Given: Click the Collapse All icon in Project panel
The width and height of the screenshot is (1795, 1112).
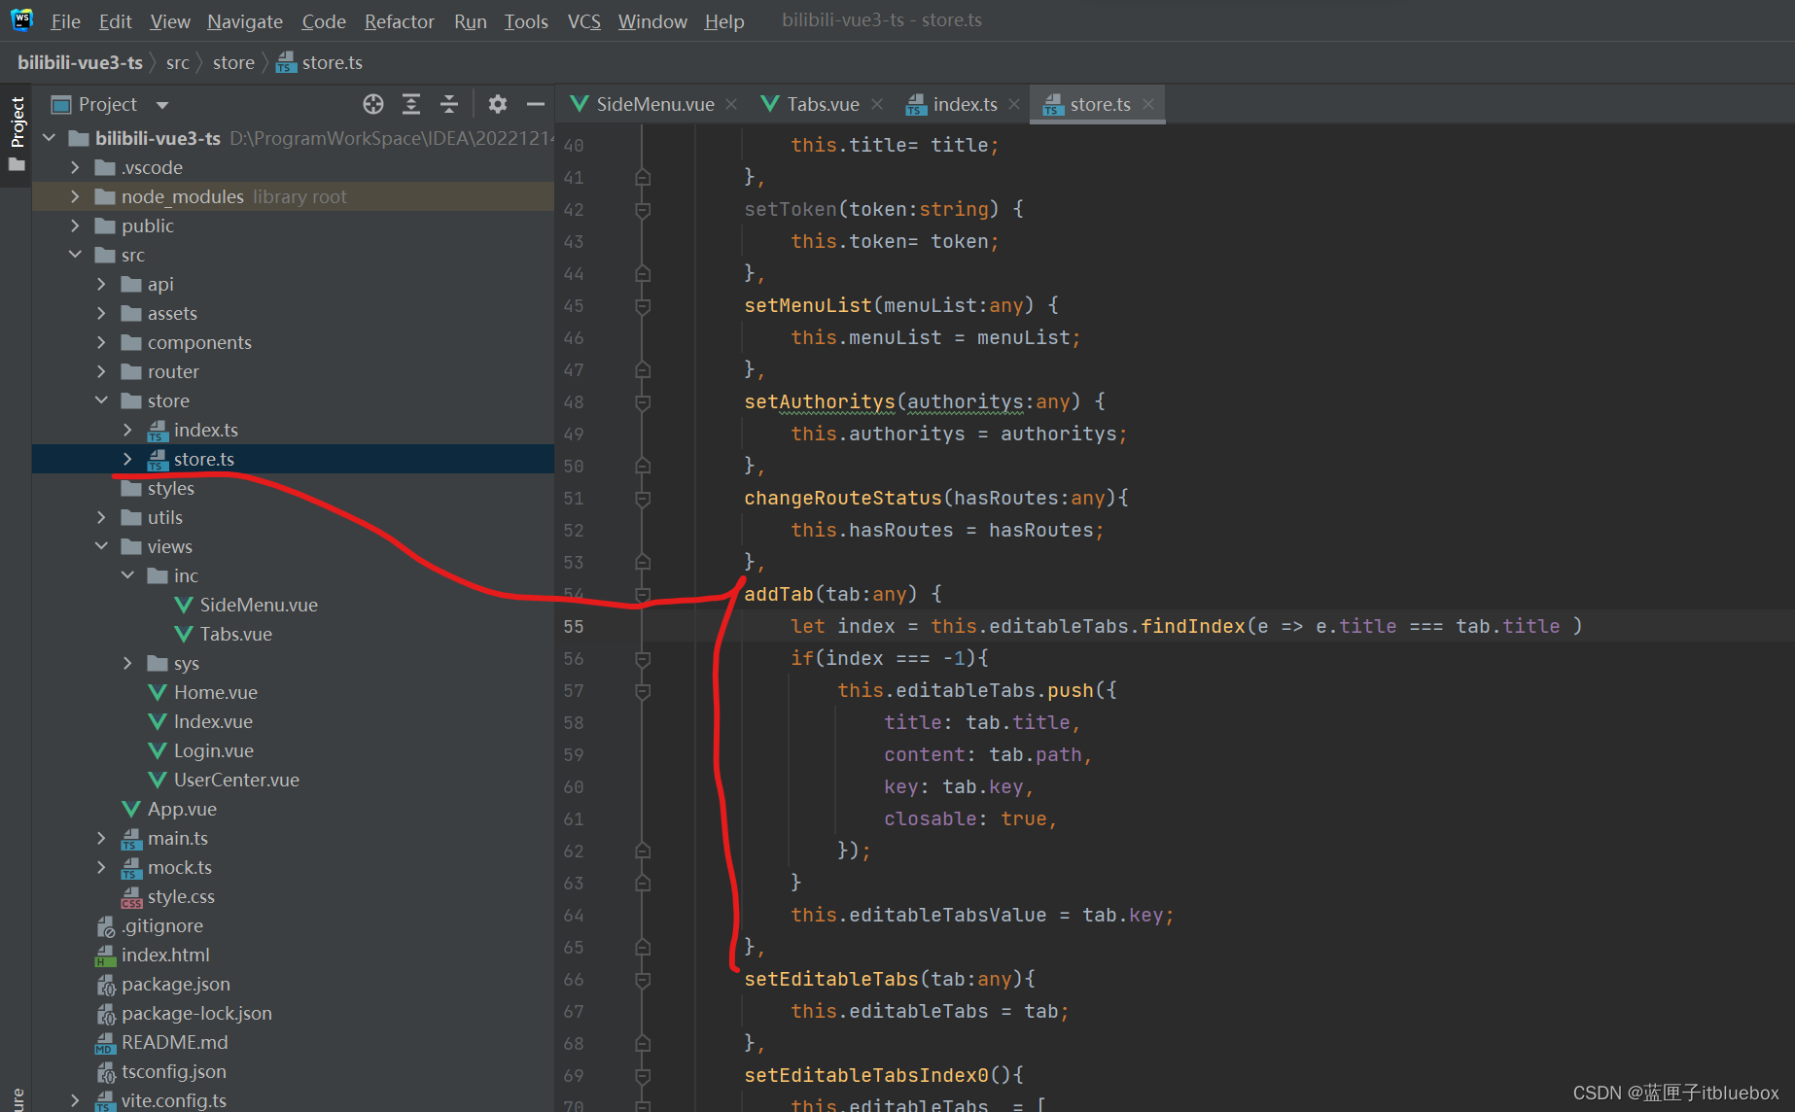Looking at the screenshot, I should pyautogui.click(x=449, y=104).
